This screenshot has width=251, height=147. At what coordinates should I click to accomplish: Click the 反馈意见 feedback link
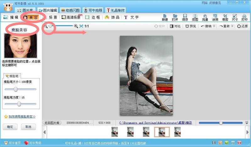click(x=215, y=3)
